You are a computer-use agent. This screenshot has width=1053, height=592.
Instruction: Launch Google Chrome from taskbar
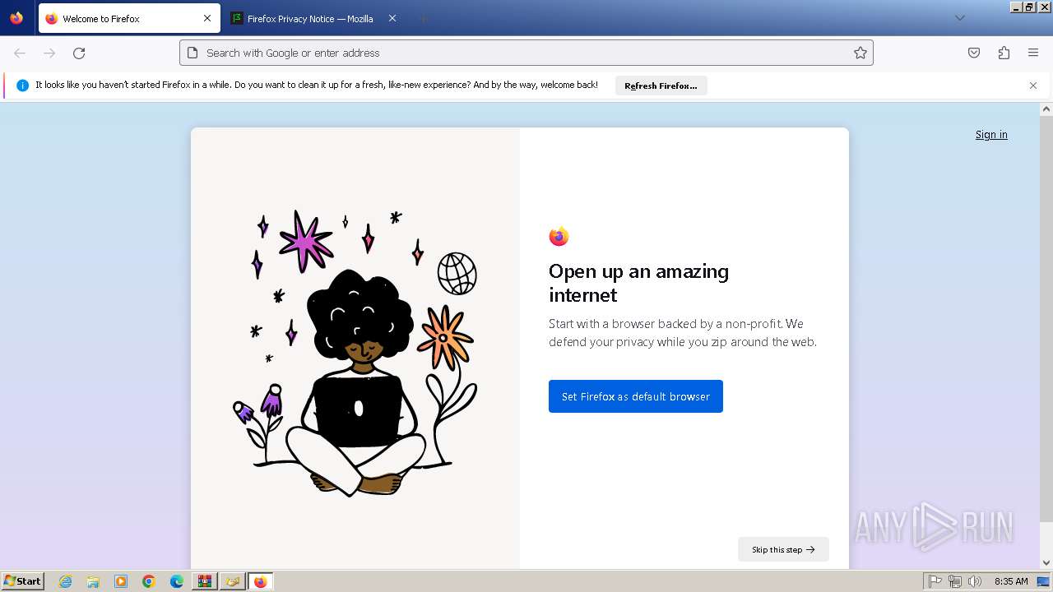[149, 581]
